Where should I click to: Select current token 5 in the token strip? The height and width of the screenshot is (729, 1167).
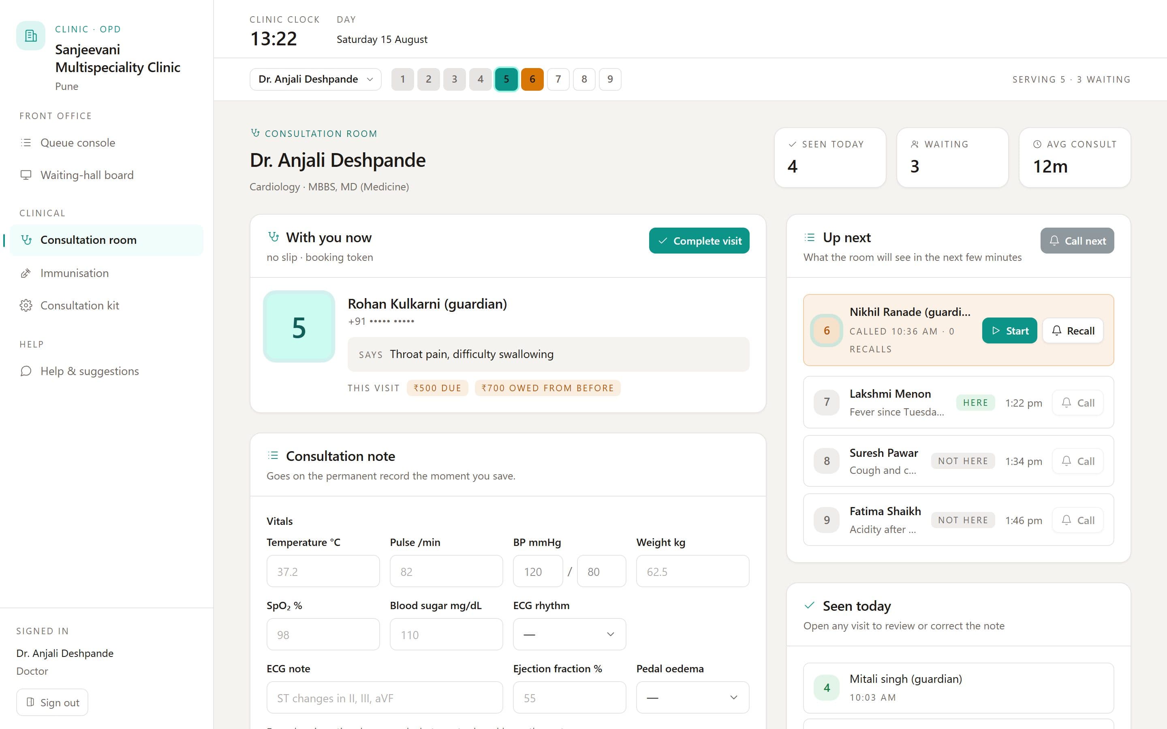pyautogui.click(x=507, y=79)
